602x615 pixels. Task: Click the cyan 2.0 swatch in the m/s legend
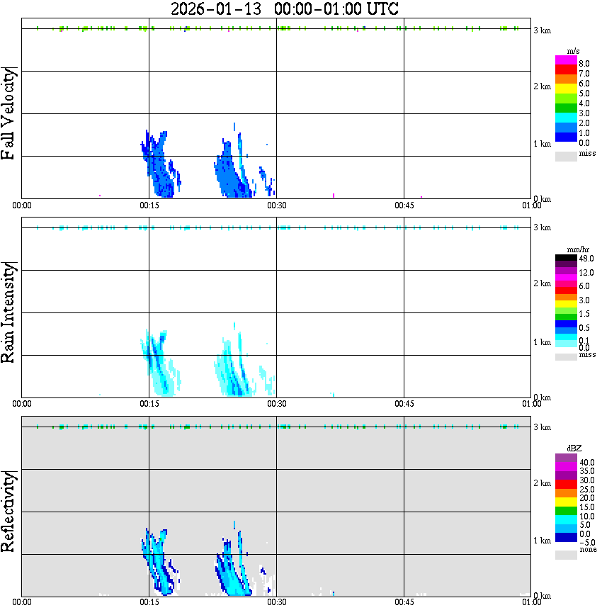[x=566, y=118]
